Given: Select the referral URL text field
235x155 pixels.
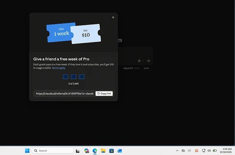Looking at the screenshot, I should click(x=65, y=94).
